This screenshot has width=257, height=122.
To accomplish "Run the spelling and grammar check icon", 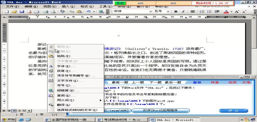I will (x=62, y=12).
